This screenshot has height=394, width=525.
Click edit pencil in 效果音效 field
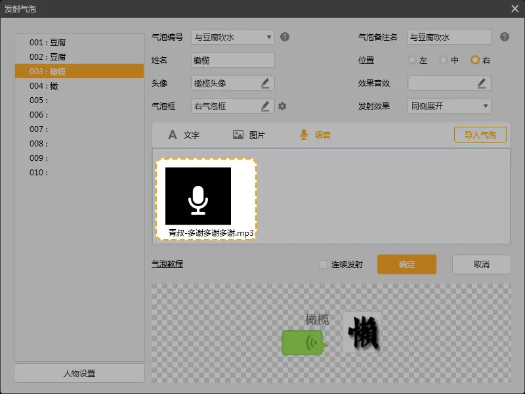pos(482,83)
